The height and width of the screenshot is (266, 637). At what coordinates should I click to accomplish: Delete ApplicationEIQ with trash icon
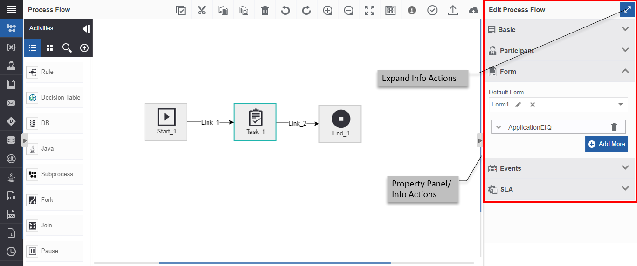tap(614, 127)
